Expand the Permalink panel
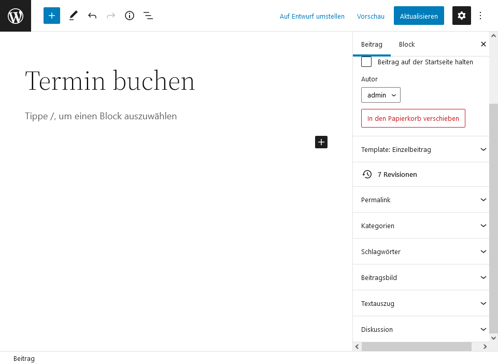The image size is (498, 364). (x=421, y=200)
